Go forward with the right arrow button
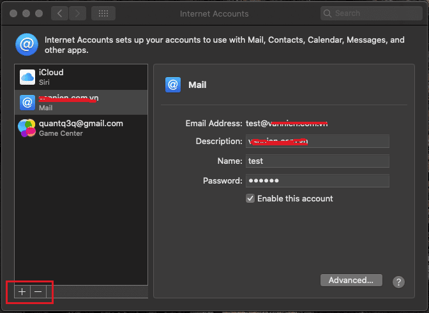 click(77, 13)
